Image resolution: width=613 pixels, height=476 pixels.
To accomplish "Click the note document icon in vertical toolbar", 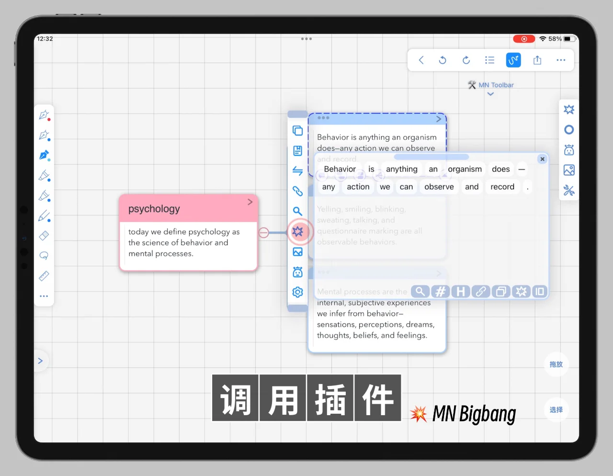I will tap(297, 151).
